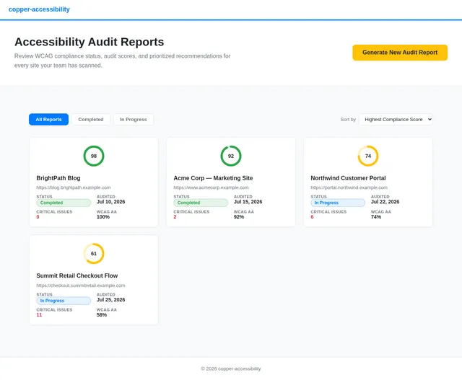Click the Accessibility Audit Reports heading

(90, 42)
